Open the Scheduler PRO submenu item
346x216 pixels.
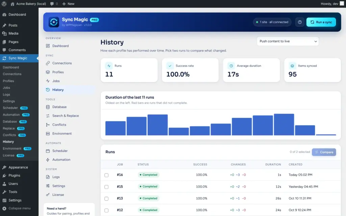coord(15,108)
